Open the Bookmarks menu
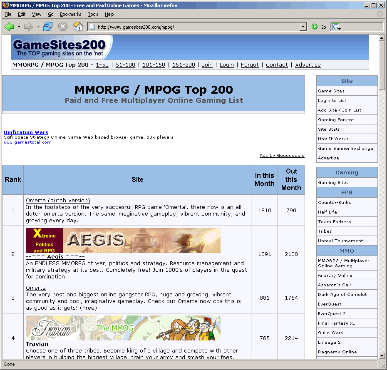Viewport: 387px width, 370px height. click(x=70, y=14)
